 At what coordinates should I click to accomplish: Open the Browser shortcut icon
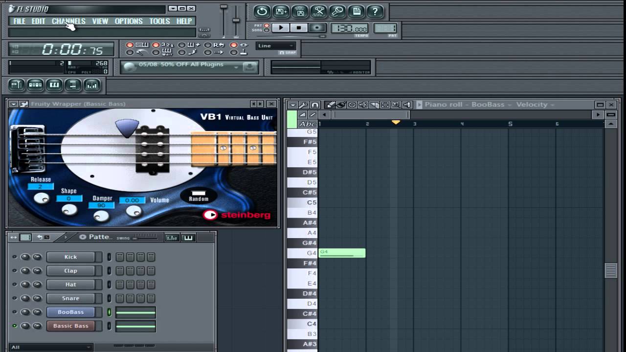(x=73, y=85)
